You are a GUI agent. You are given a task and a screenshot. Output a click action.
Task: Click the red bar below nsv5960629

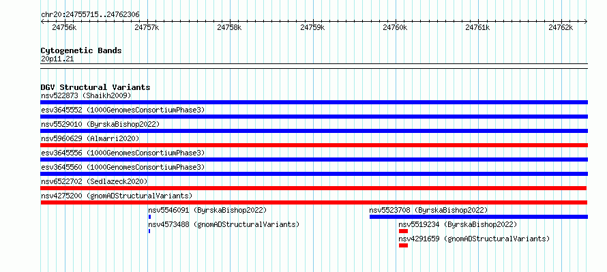(314, 145)
